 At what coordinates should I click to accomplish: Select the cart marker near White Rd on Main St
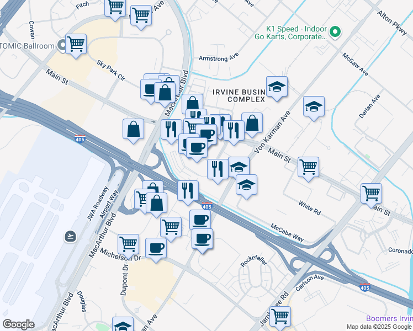[308, 169]
